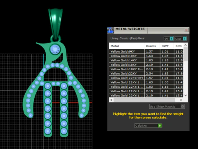Select the large gem in the bird's head
The height and width of the screenshot is (149, 198).
point(55,49)
